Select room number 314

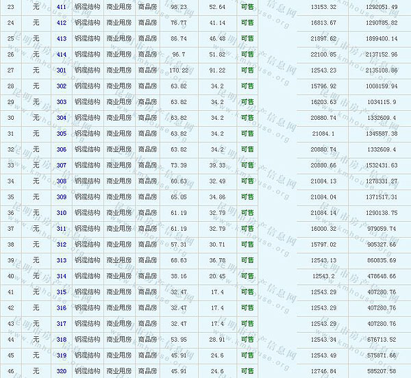tap(62, 276)
